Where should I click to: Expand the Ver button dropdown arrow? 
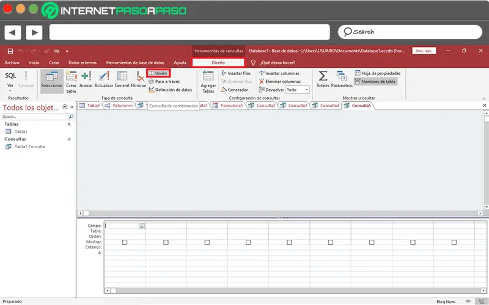10,91
